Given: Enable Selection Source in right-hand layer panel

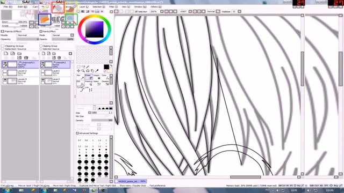Looking at the screenshot, I should point(41,49).
